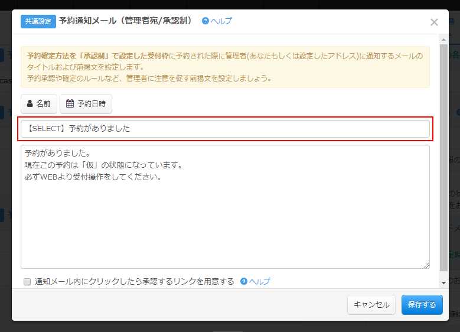Click the scrollbar up arrow in the dialog
Screen dimensions: 460x332
coord(443,40)
